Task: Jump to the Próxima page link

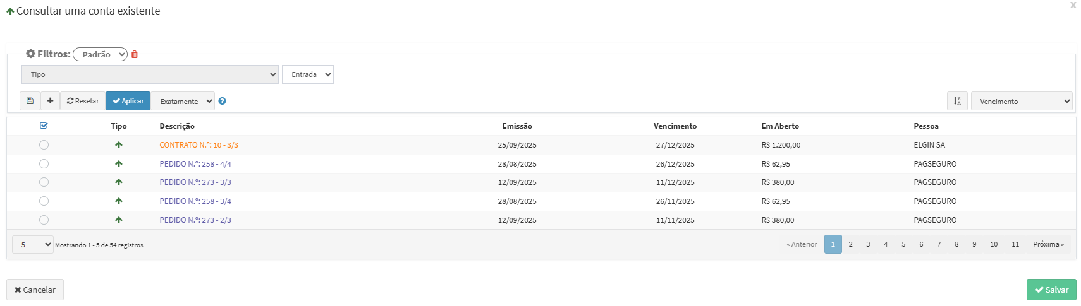Action: [x=1047, y=244]
